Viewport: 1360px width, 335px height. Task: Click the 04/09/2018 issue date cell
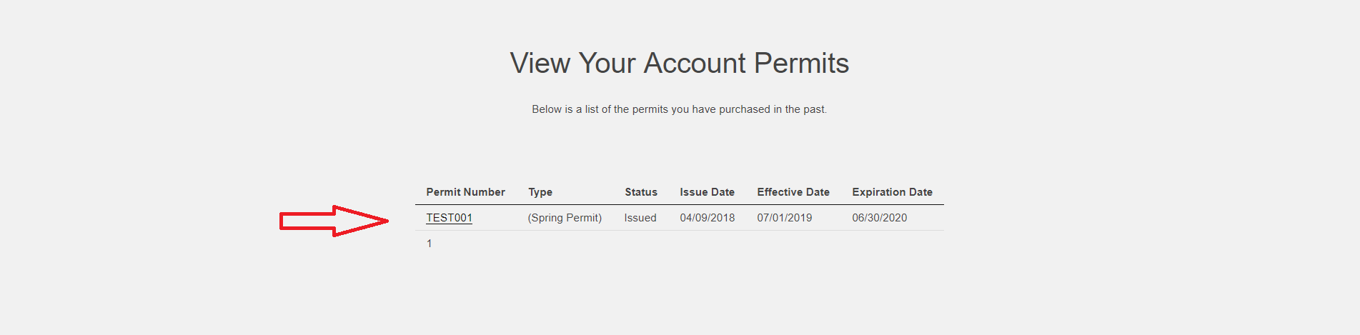click(707, 218)
